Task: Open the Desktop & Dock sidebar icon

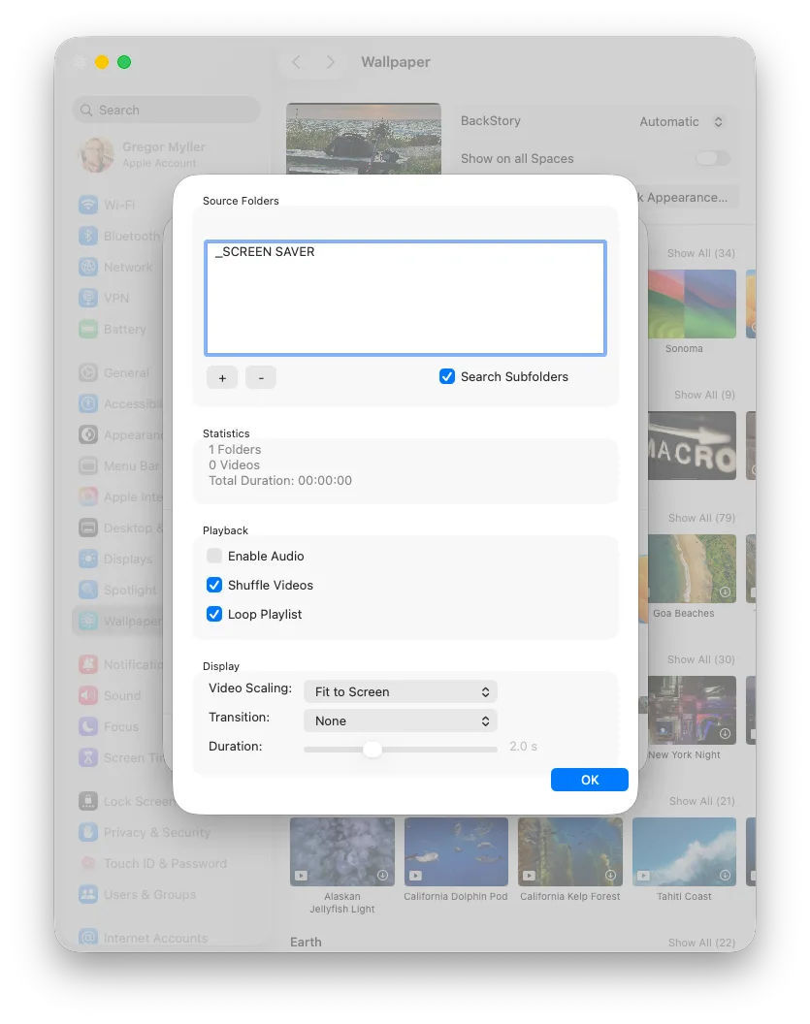Action: (x=88, y=528)
